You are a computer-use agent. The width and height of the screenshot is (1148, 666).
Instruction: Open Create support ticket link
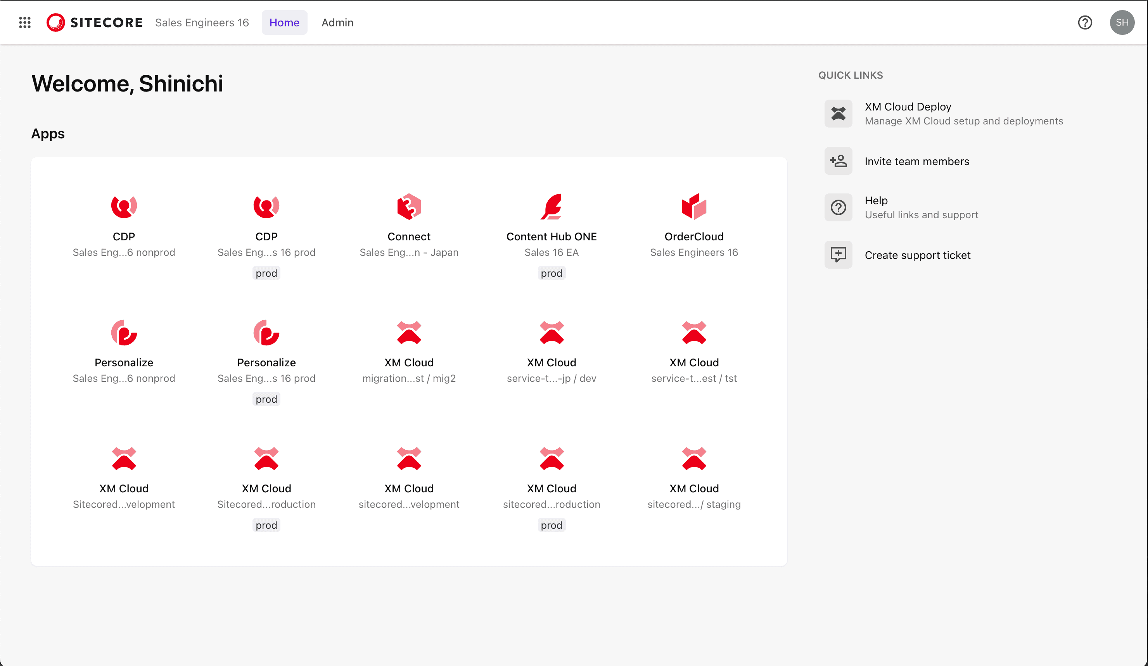click(917, 255)
